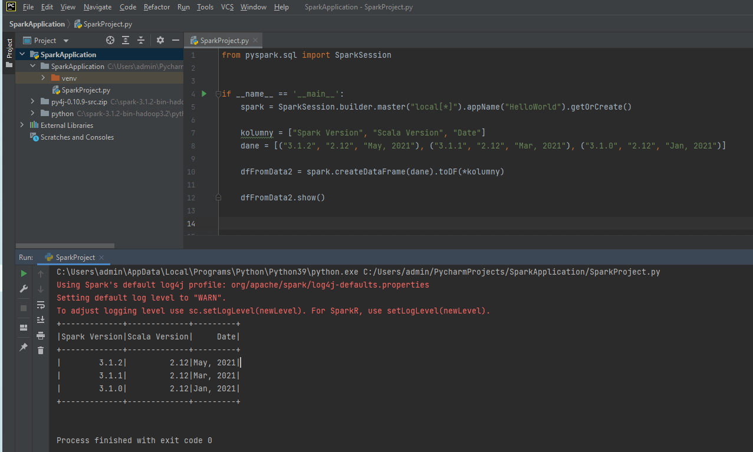753x452 pixels.
Task: Expand the venv folder
Action: pos(44,78)
